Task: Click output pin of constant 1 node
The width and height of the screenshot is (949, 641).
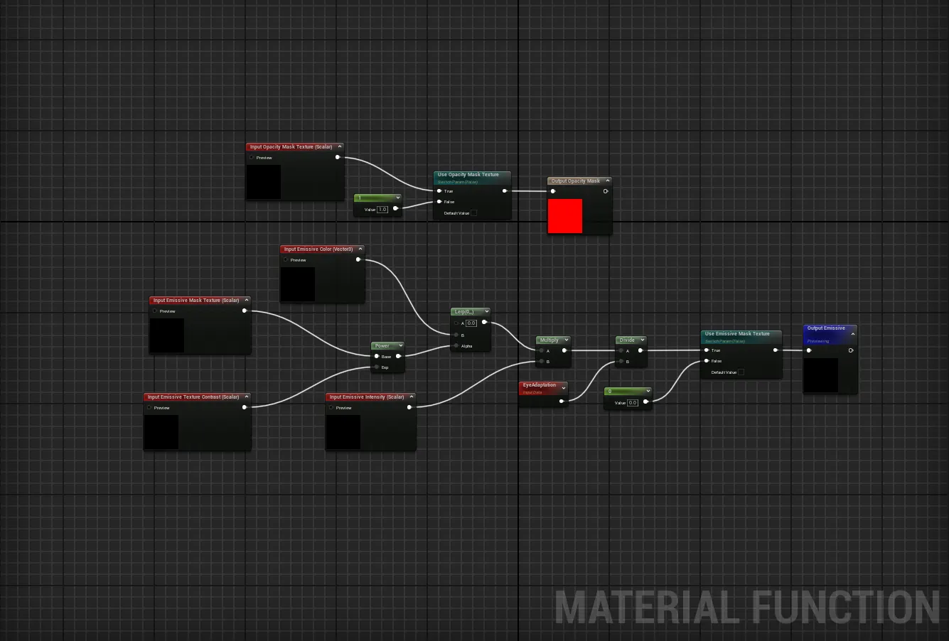Action: [395, 209]
